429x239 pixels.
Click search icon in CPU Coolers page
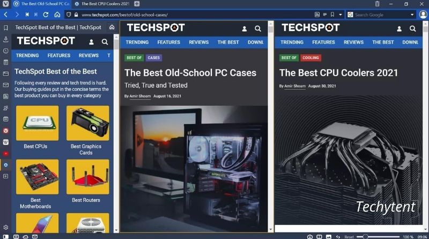coord(412,28)
